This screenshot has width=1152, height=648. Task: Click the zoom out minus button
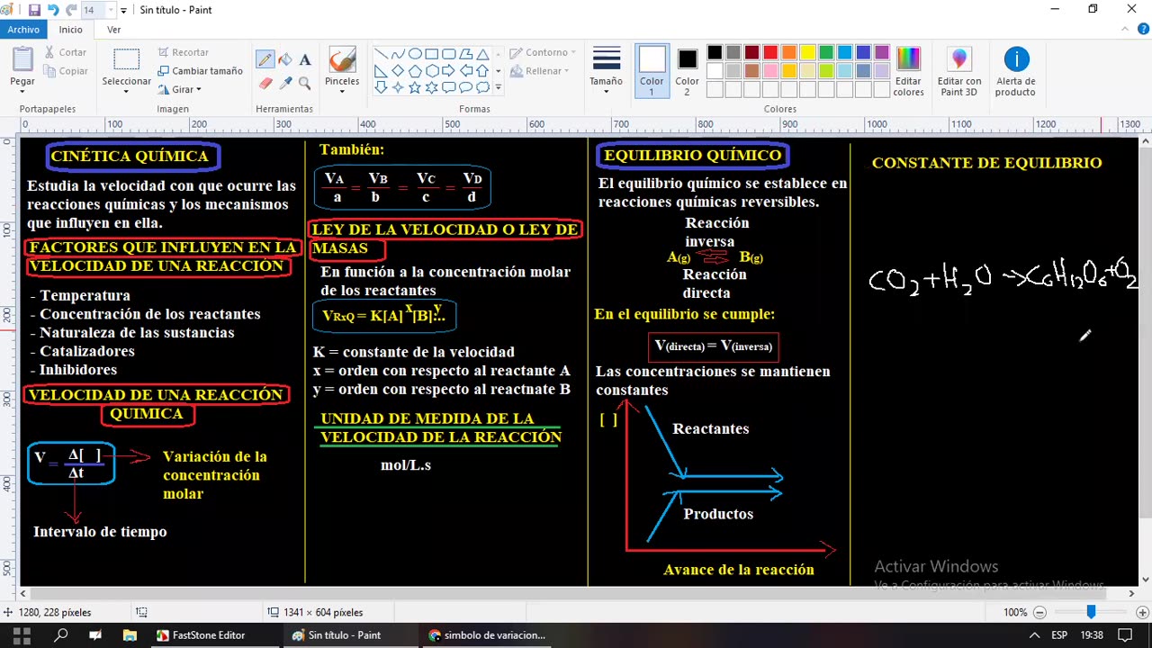[1039, 612]
